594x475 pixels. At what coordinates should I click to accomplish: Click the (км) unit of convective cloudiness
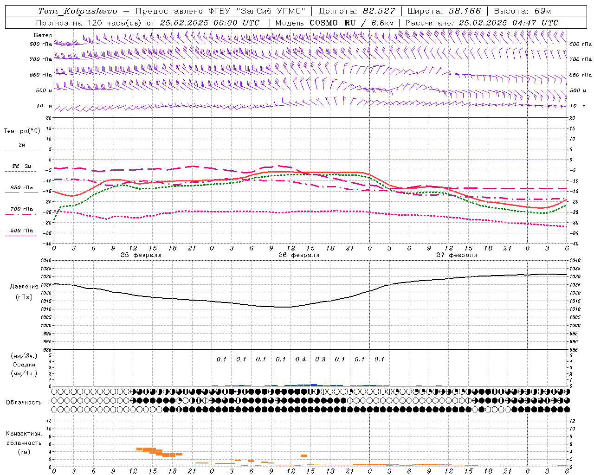click(x=24, y=451)
